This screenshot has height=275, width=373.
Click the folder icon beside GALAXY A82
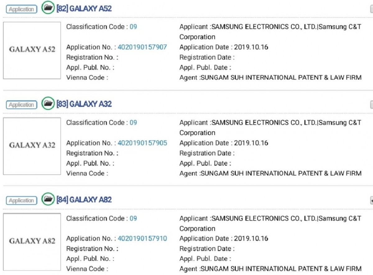click(x=48, y=199)
